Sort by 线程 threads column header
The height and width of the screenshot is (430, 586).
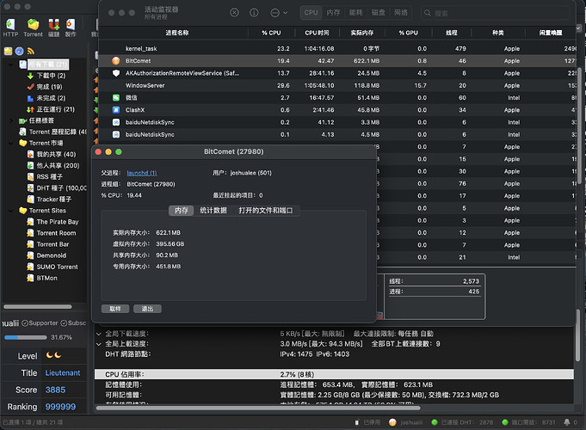(452, 33)
